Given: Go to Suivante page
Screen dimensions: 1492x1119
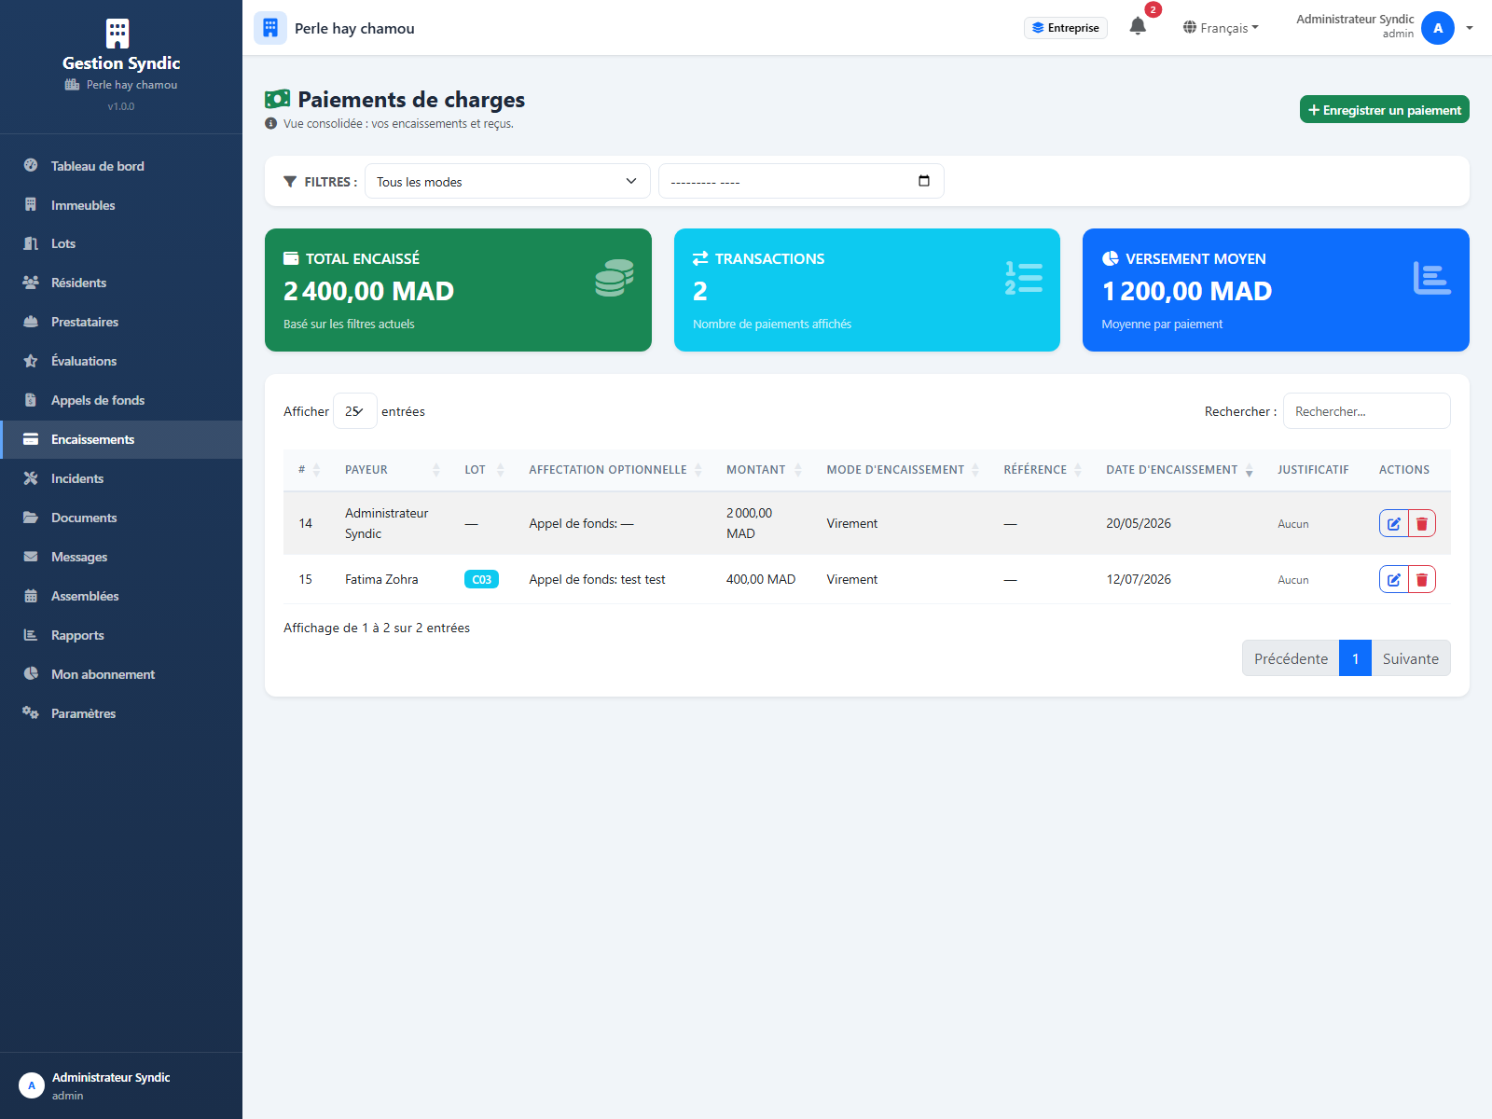Looking at the screenshot, I should (x=1410, y=658).
